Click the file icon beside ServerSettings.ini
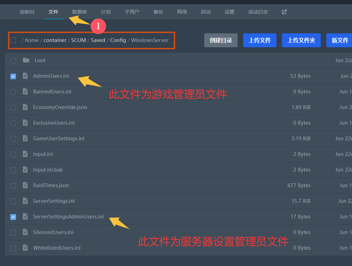The width and height of the screenshot is (352, 266). point(25,201)
